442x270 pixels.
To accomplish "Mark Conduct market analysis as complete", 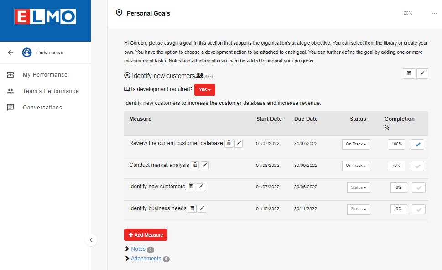I will coord(417,166).
